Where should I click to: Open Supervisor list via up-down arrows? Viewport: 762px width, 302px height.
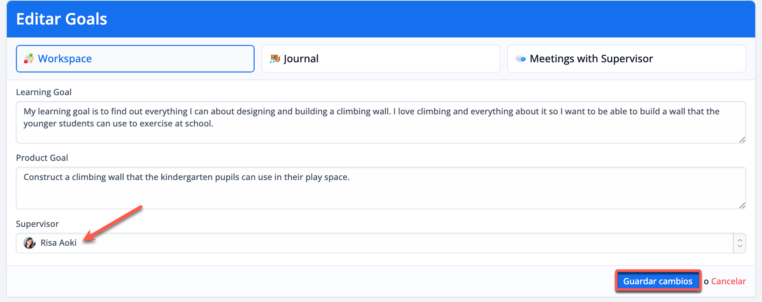click(x=740, y=243)
